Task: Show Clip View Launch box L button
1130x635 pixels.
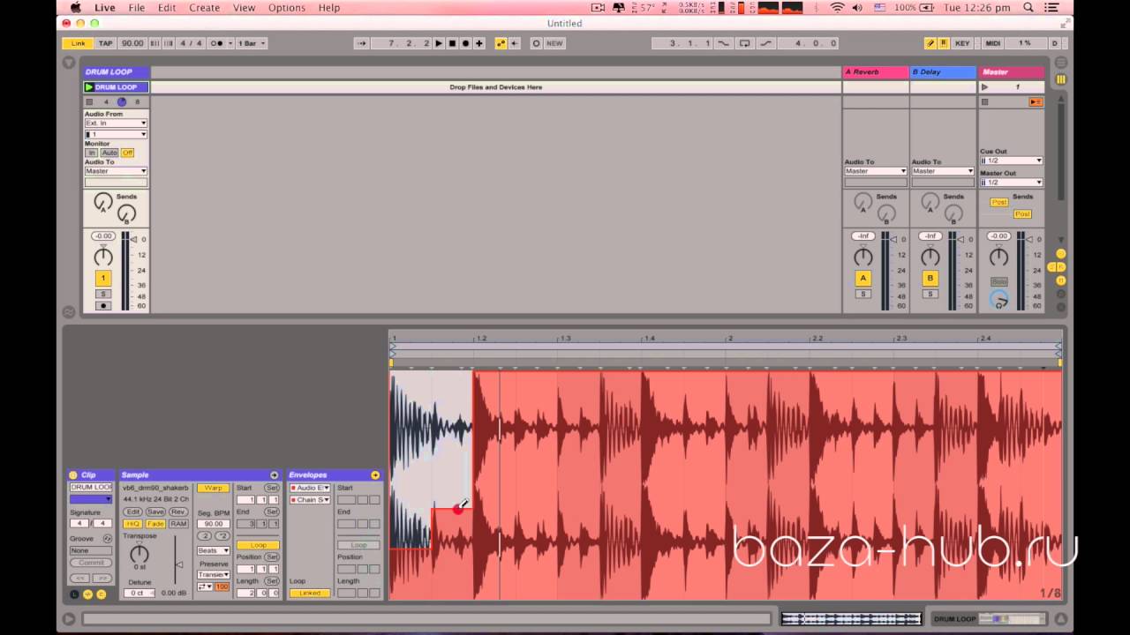Action: [74, 594]
